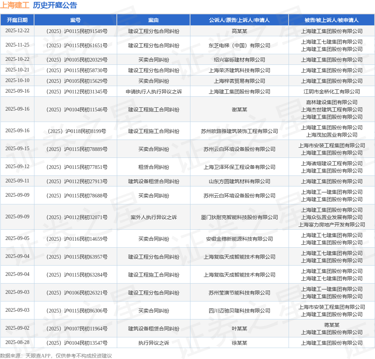Click date cell 2025-12-22
Viewport: 375px width, 359px height.
[x=17, y=31]
